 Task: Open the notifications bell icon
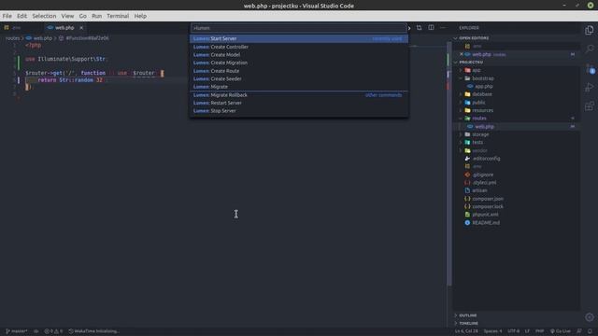pyautogui.click(x=590, y=331)
